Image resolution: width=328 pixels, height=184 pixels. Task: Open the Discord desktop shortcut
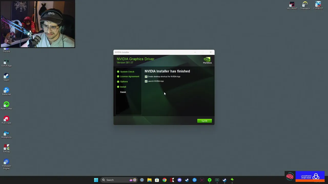click(x=6, y=50)
